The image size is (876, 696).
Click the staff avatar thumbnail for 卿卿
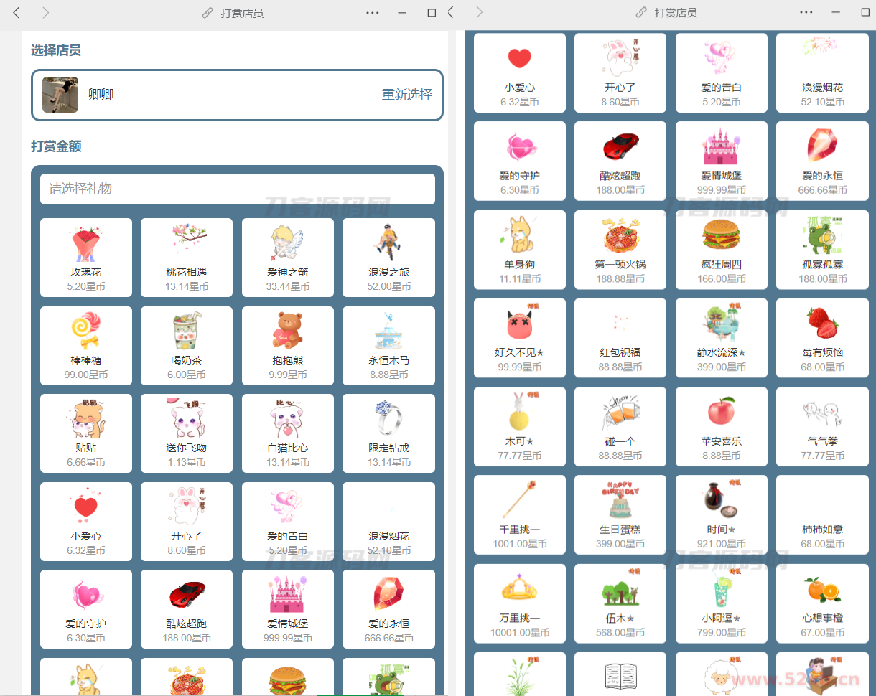tap(60, 95)
